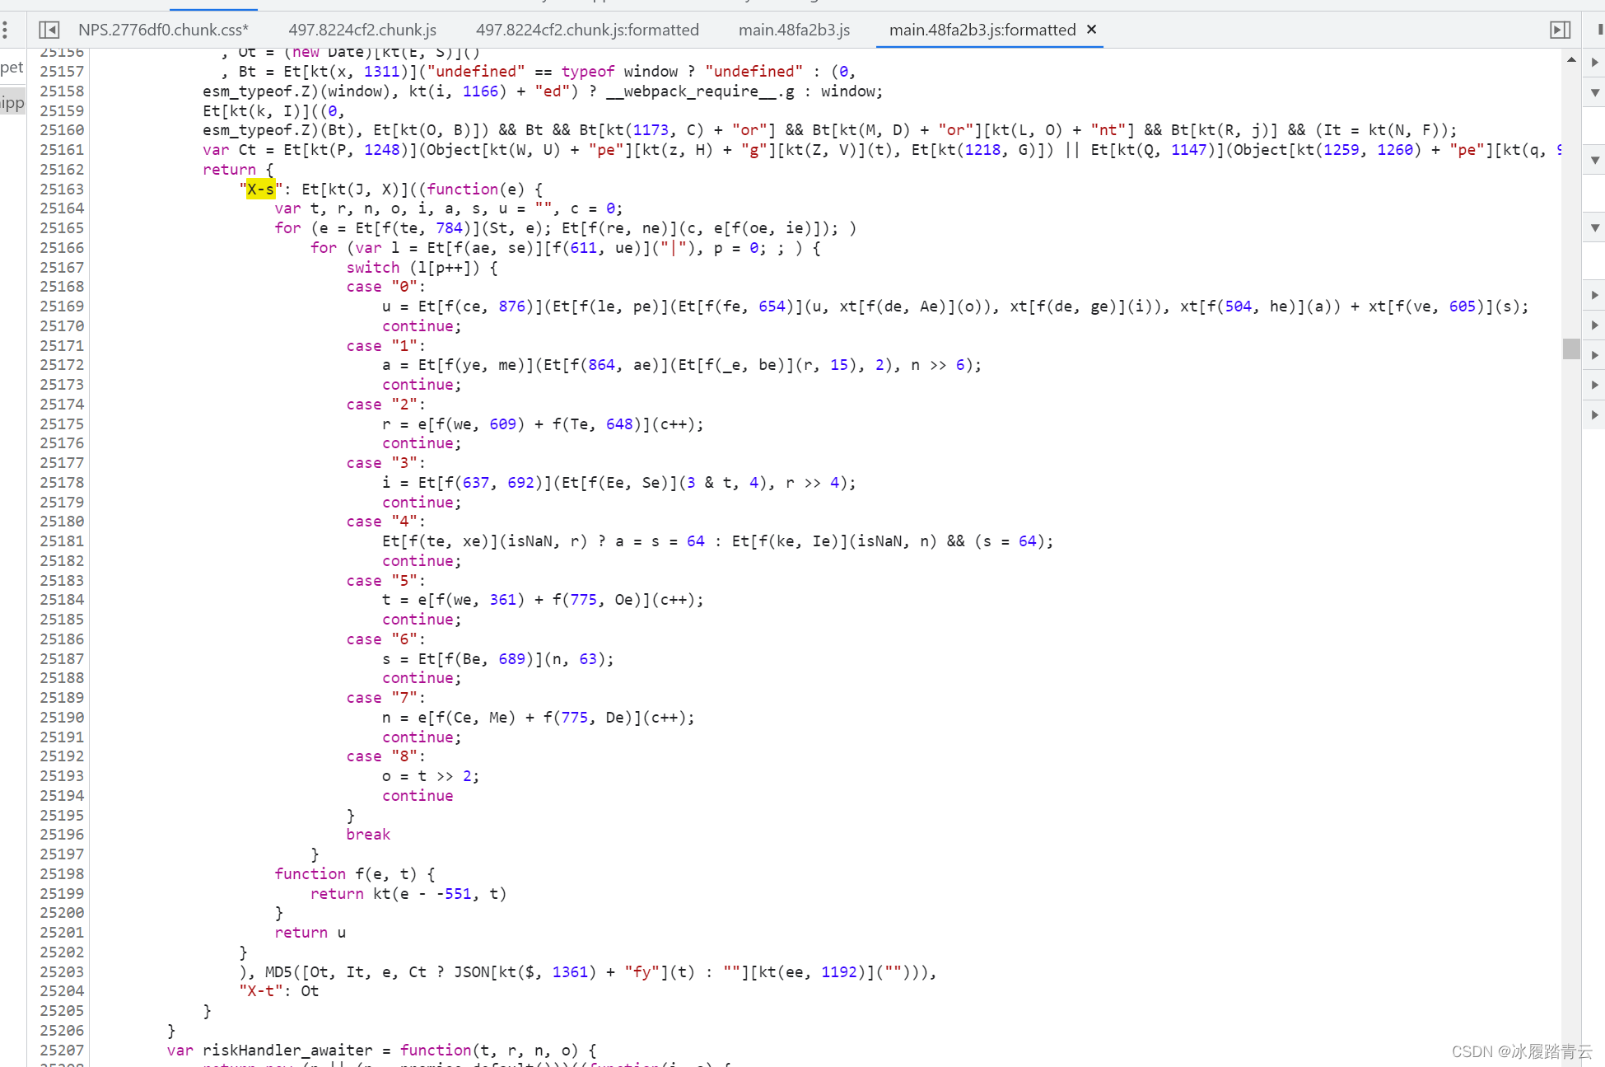Screen dimensions: 1605x1067
Task: Toggle breakpoint on line 25163
Action: [x=62, y=189]
